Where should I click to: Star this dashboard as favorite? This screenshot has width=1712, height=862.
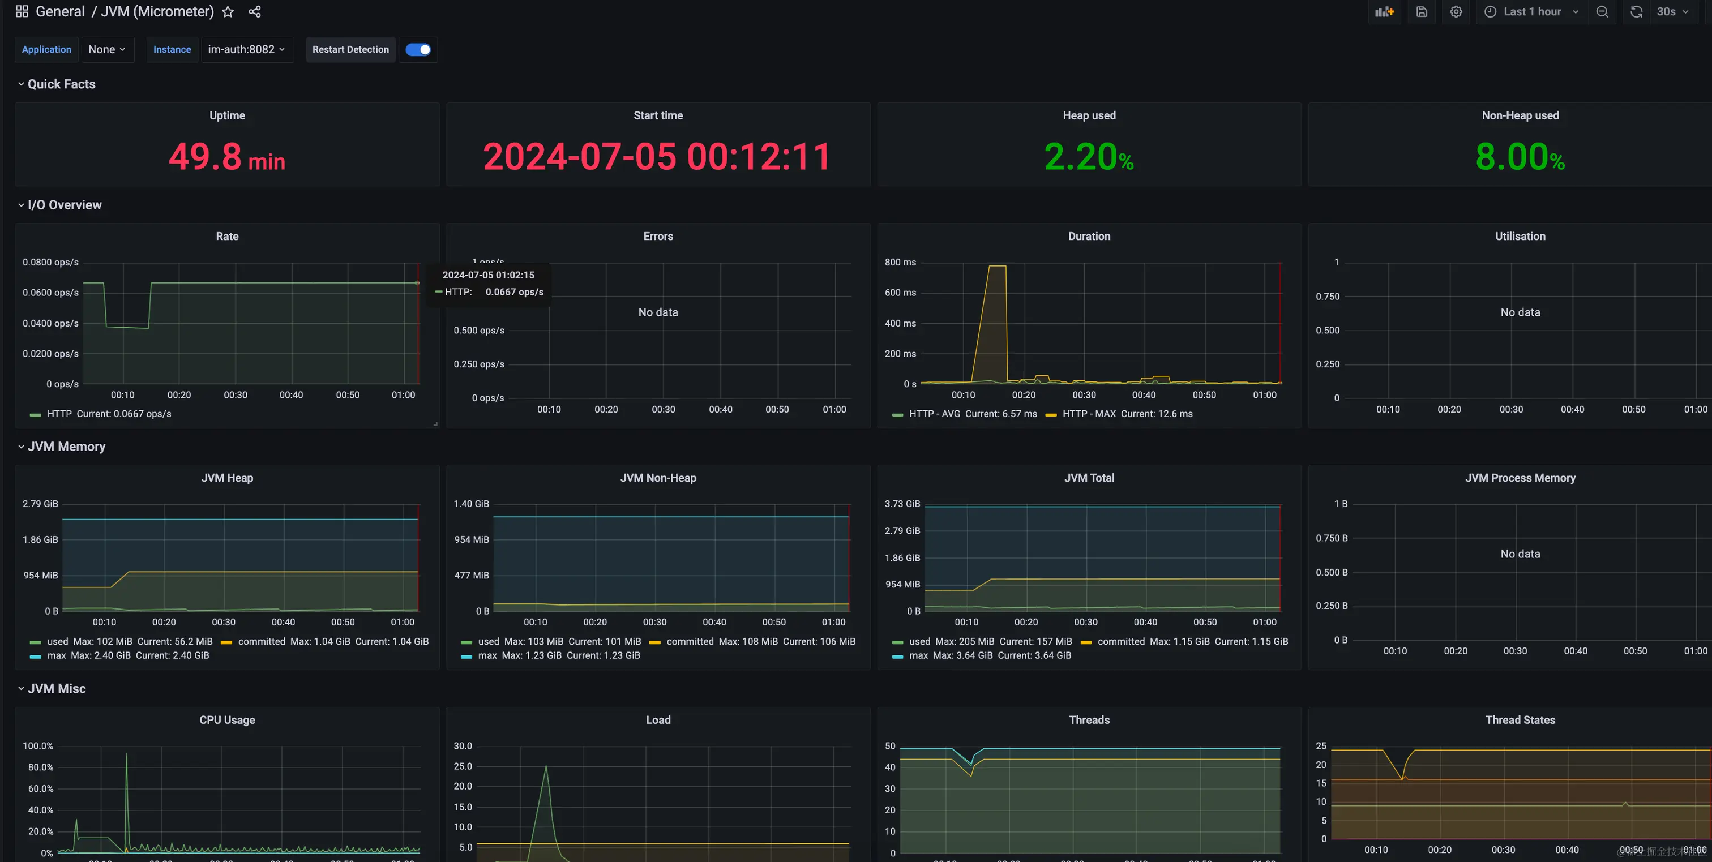[x=228, y=11]
